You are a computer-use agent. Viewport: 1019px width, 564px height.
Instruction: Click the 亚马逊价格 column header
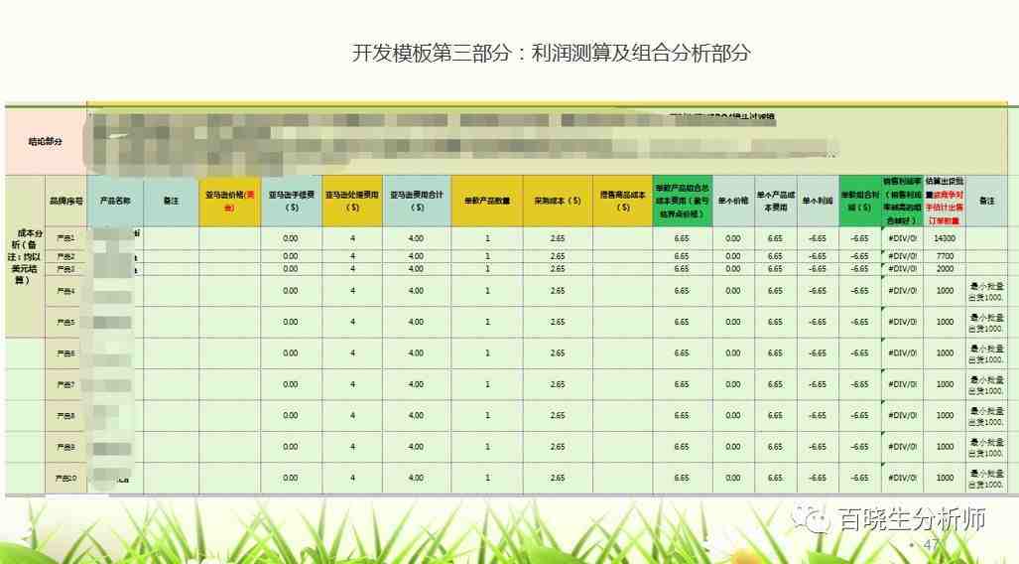(229, 201)
